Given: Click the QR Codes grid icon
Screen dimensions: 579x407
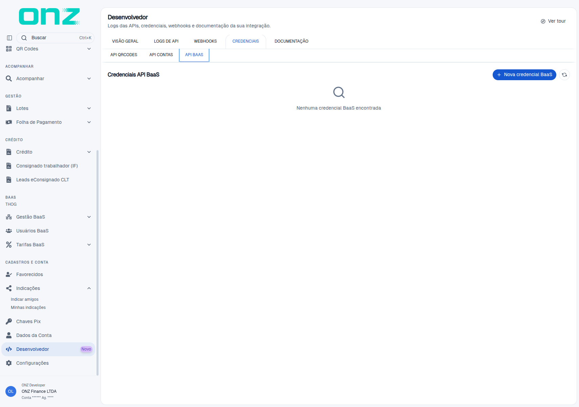Looking at the screenshot, I should (9, 49).
